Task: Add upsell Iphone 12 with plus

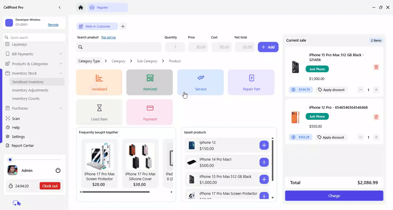Action: (264, 145)
